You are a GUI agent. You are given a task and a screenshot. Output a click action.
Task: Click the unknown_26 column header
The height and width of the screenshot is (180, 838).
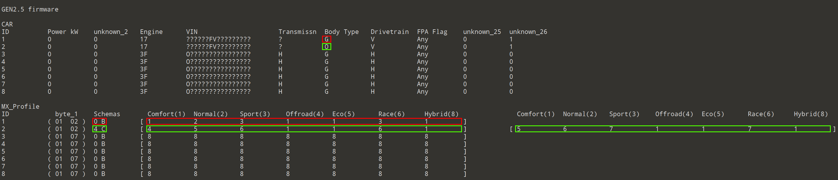[528, 32]
